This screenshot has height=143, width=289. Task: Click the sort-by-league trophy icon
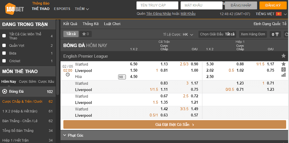(276, 34)
